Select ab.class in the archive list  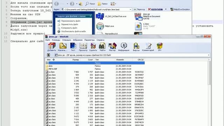tap(95, 78)
